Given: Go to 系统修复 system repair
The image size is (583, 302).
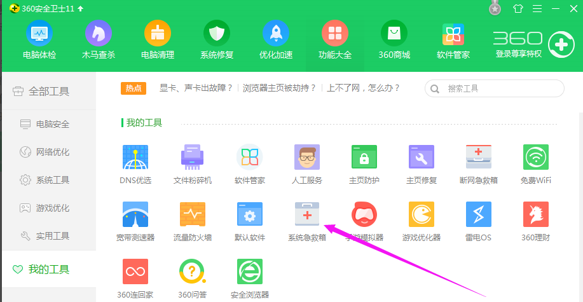Looking at the screenshot, I should (217, 40).
